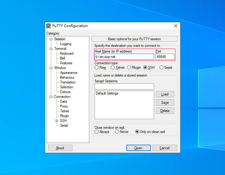Focus the Port number field
The image size is (225, 175).
[x=165, y=57]
